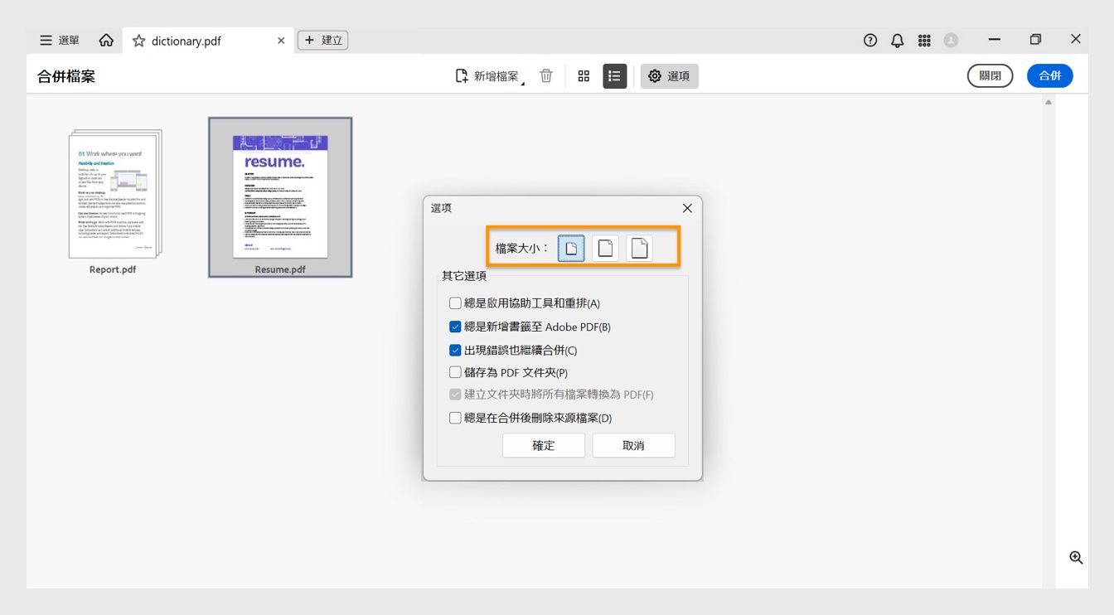
Task: Choose the smaller file size icon
Action: [572, 249]
